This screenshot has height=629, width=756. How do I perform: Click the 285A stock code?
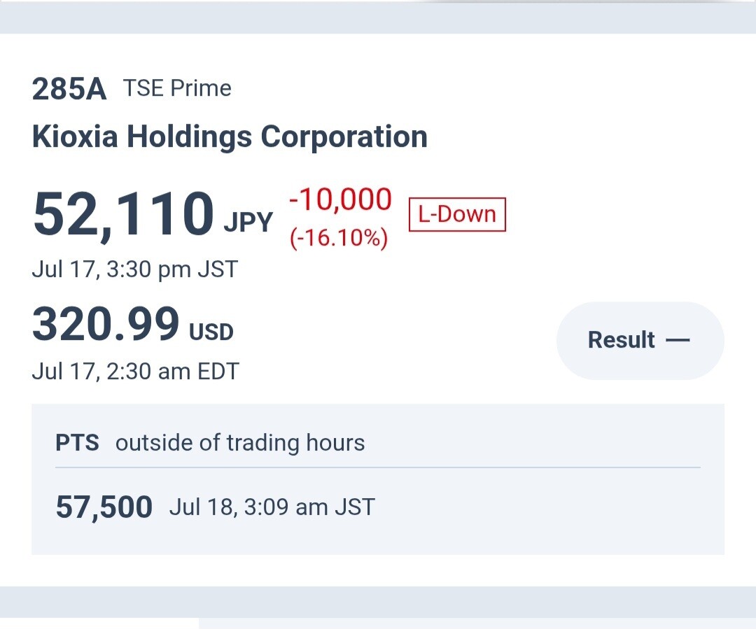(x=69, y=89)
